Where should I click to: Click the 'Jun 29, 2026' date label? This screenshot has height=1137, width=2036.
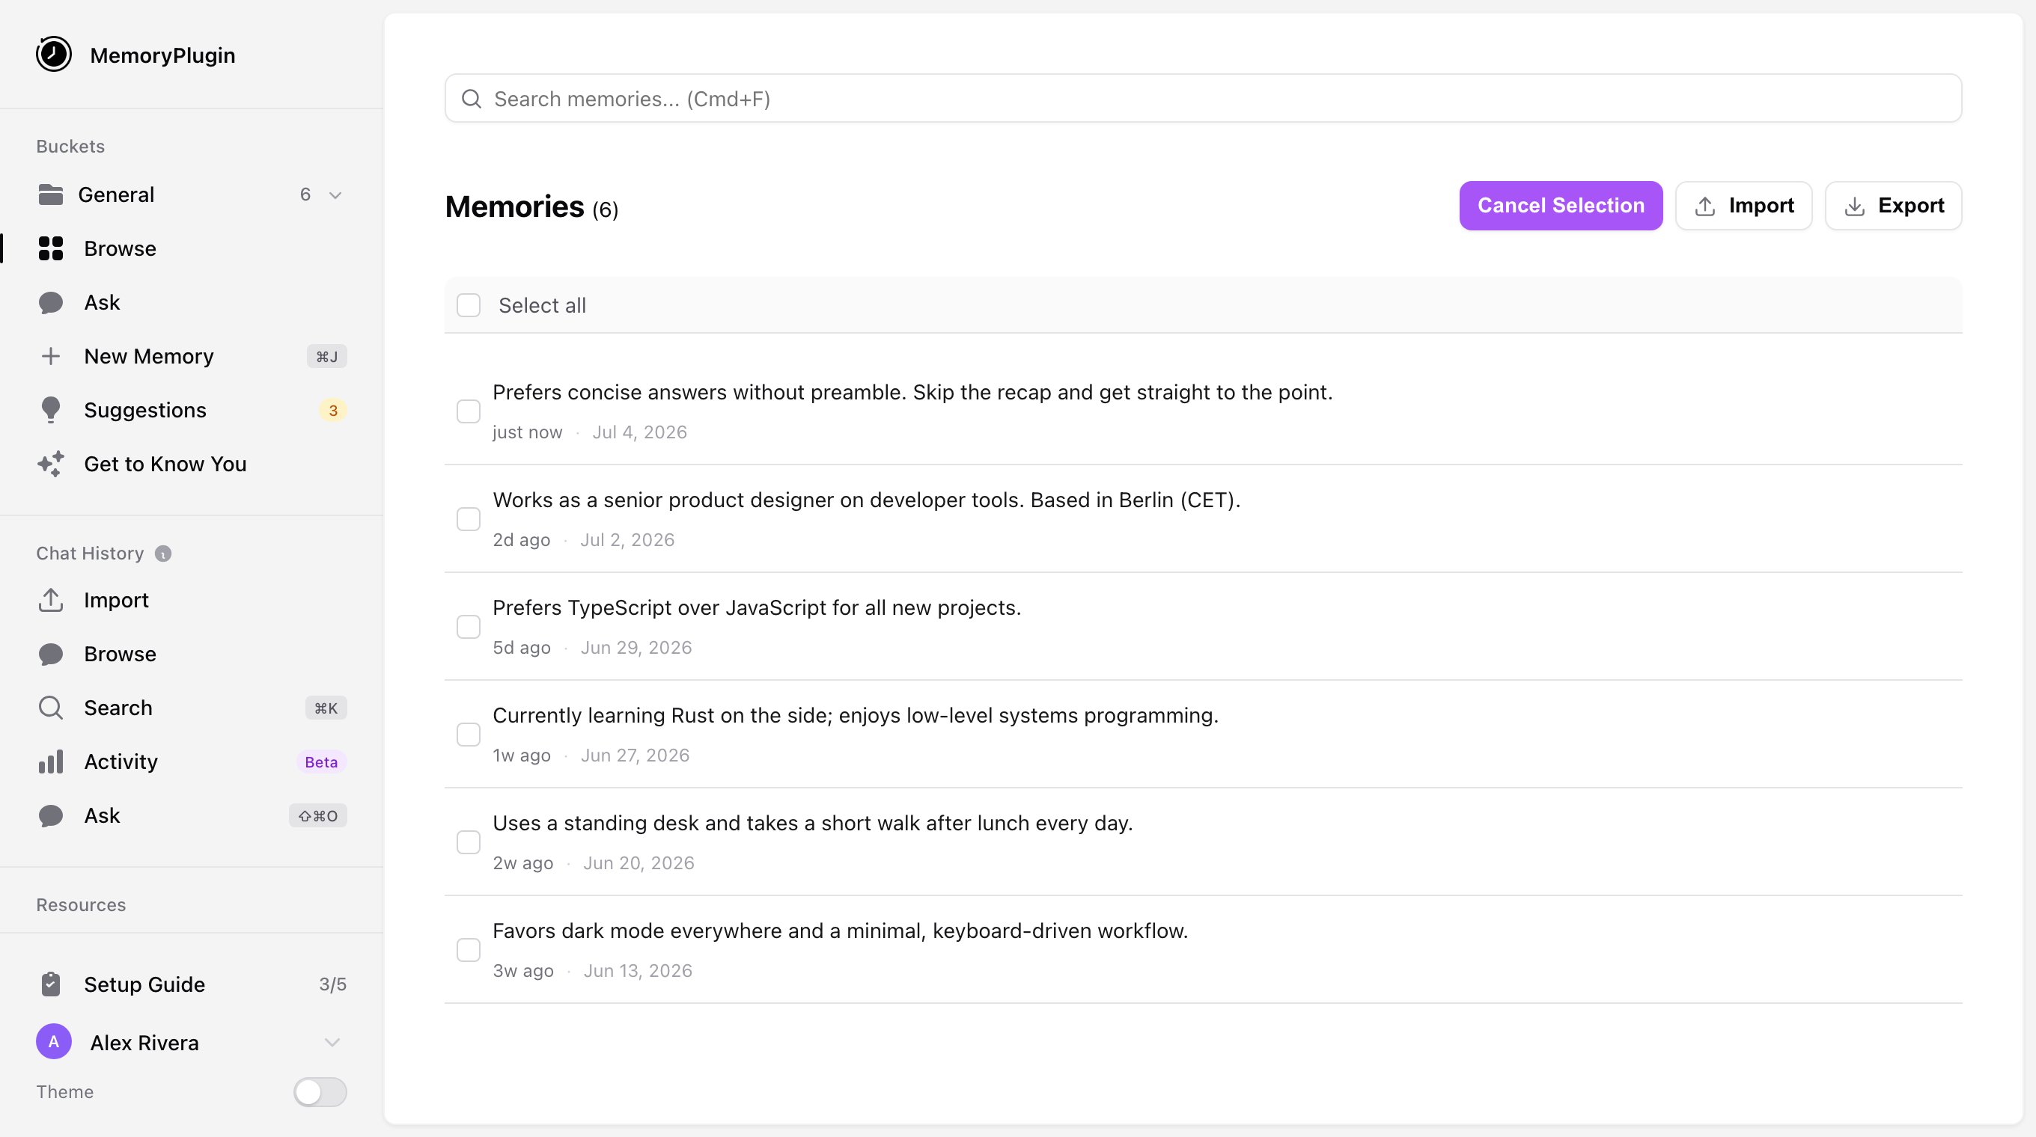(x=636, y=648)
